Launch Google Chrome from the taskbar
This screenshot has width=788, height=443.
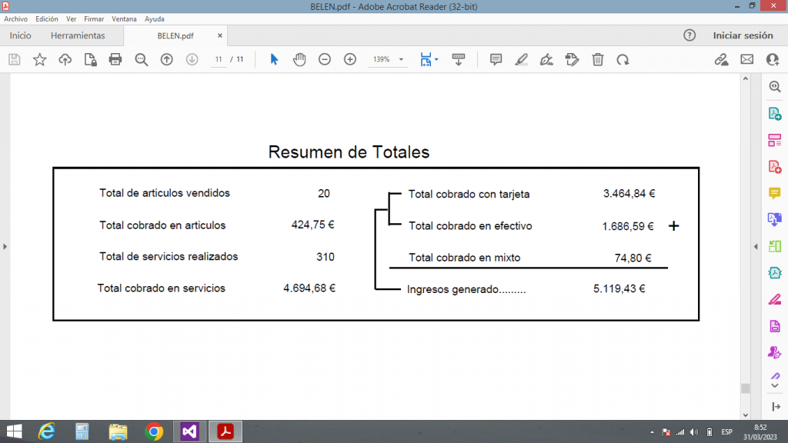pyautogui.click(x=153, y=431)
